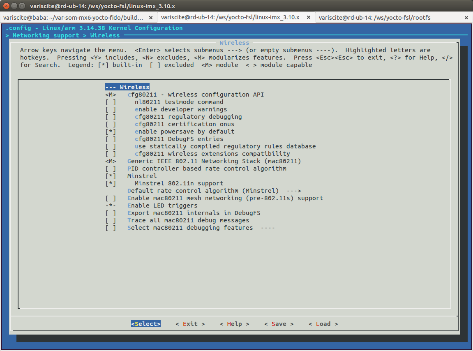Click the window maximize button in title bar

22,6
